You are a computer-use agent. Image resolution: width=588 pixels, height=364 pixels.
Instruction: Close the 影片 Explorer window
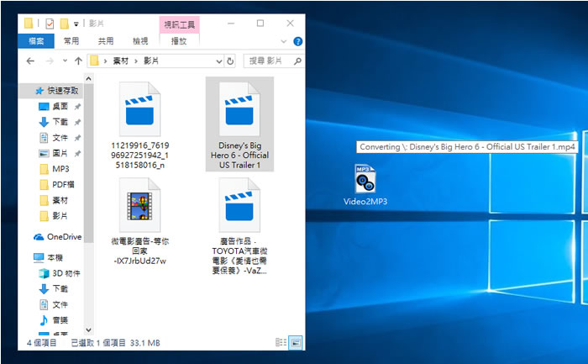coord(290,24)
